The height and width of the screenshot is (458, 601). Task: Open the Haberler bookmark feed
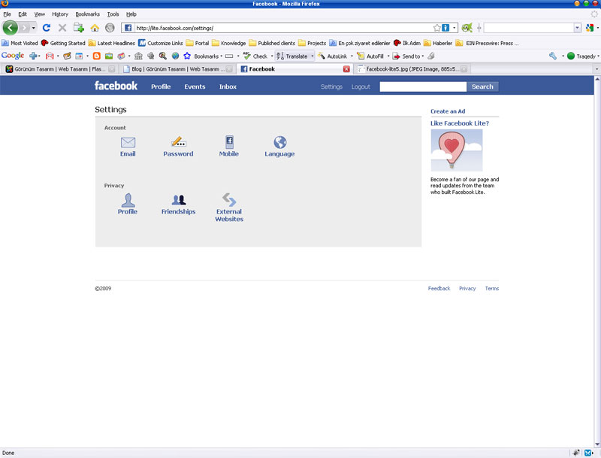click(x=438, y=43)
